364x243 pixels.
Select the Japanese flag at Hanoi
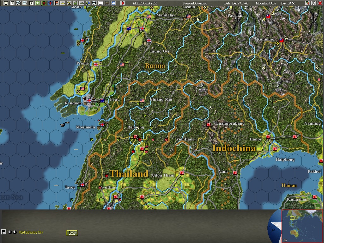point(268,137)
